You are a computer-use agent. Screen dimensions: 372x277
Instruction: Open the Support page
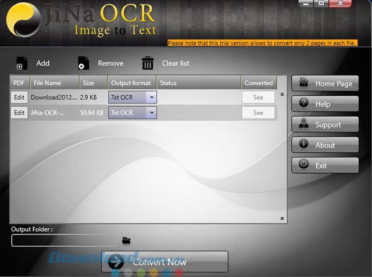(x=325, y=125)
